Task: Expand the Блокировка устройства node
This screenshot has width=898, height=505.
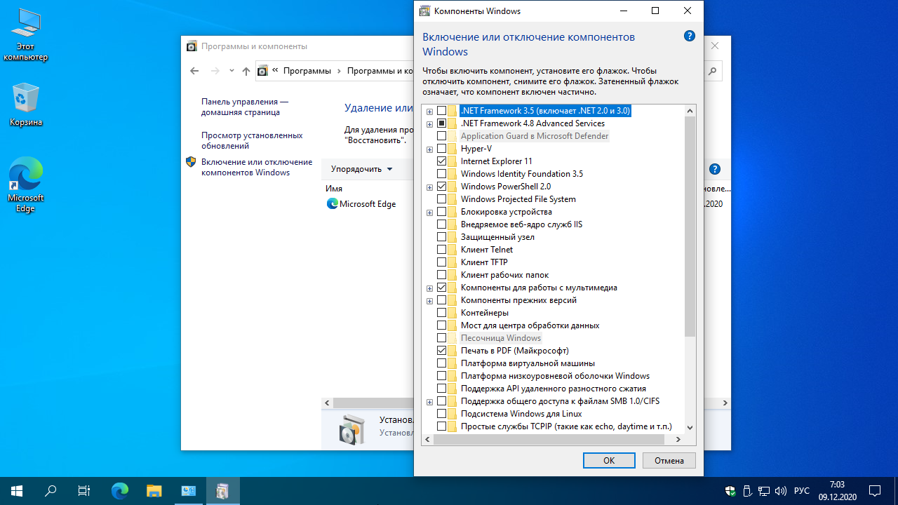Action: point(429,213)
